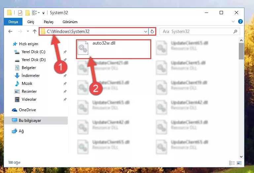Open the Help question mark icon
The height and width of the screenshot is (173, 254).
[240, 21]
